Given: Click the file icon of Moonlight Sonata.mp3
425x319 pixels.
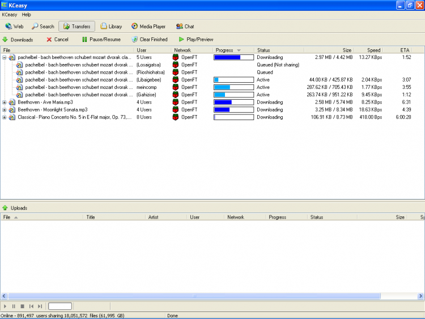Looking at the screenshot, I should tap(12, 110).
